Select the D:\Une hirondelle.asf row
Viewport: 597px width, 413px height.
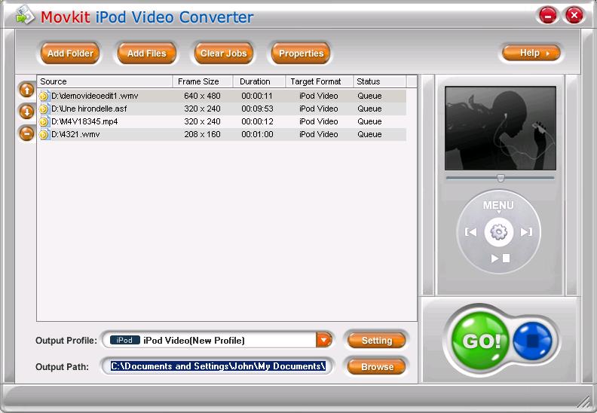[222, 109]
